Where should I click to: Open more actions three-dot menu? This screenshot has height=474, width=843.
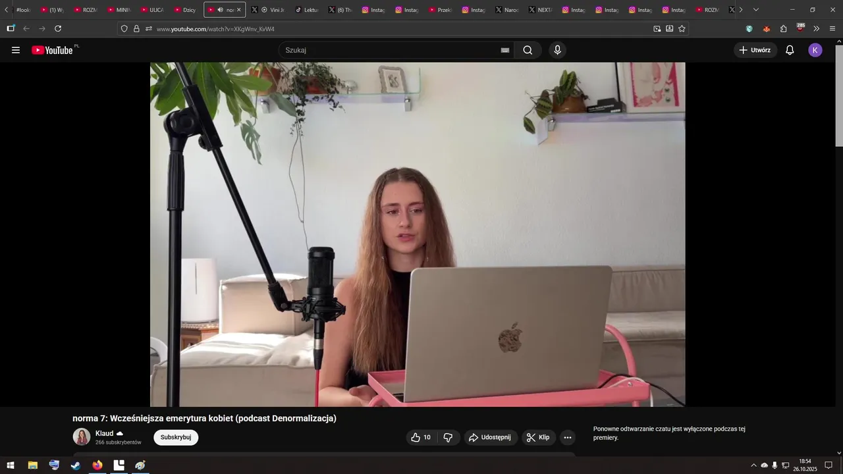click(568, 437)
